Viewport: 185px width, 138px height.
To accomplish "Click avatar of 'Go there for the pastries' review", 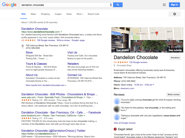I will 117,109.
